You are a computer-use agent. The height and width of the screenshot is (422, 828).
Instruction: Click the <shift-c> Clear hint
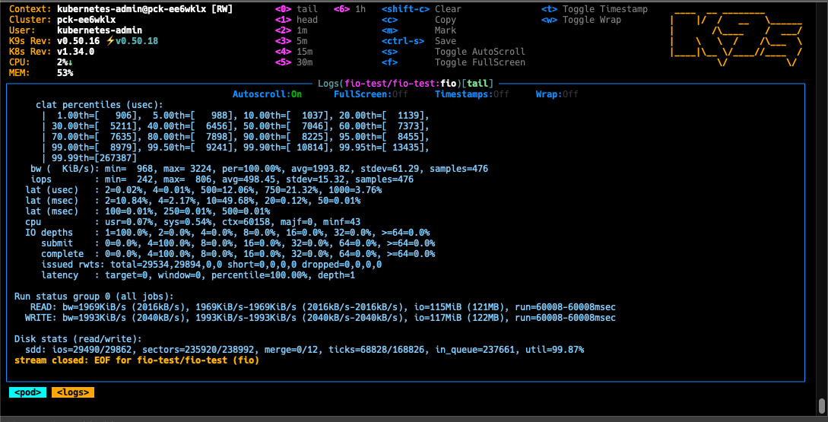point(421,9)
